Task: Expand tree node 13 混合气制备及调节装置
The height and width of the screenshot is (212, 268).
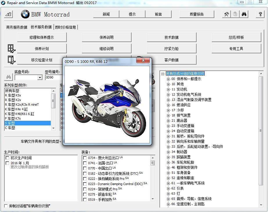Action: point(168,100)
